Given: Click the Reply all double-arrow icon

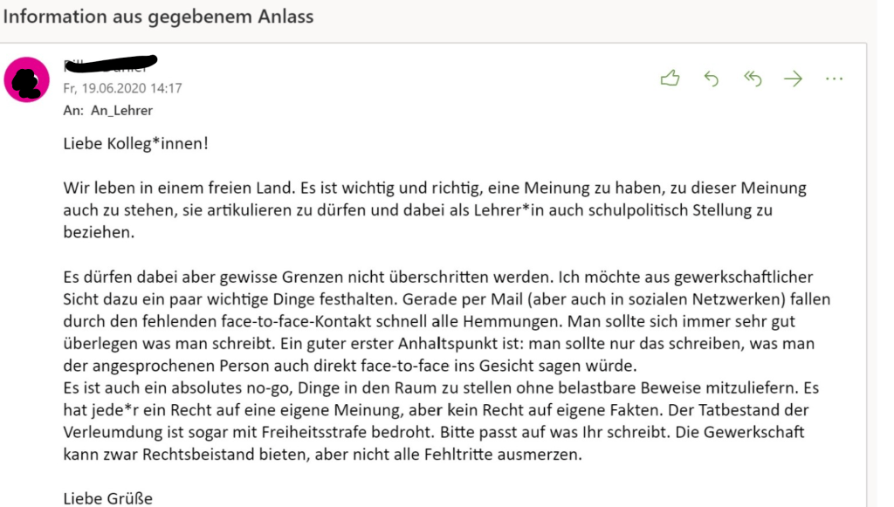Looking at the screenshot, I should click(x=753, y=79).
